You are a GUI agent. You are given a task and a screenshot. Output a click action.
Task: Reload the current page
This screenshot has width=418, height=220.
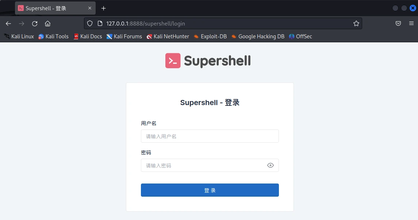35,24
